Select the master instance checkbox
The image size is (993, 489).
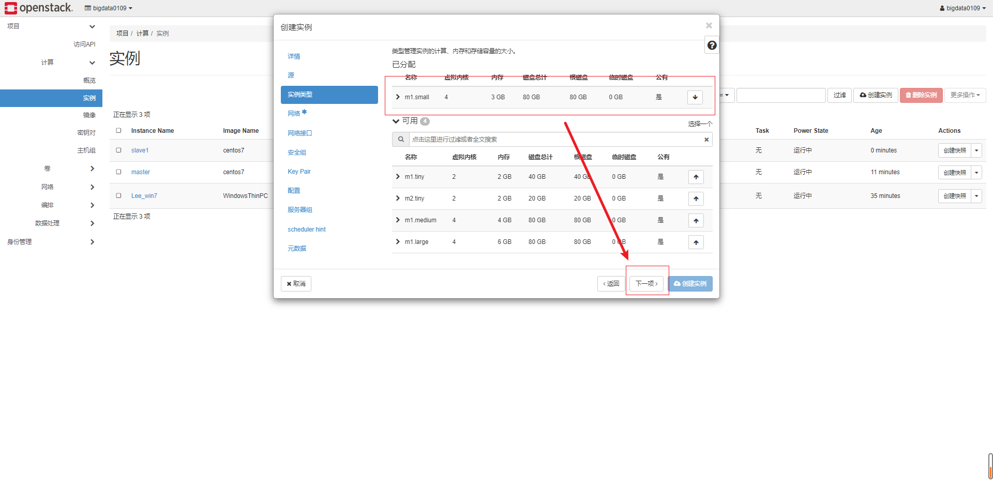118,172
